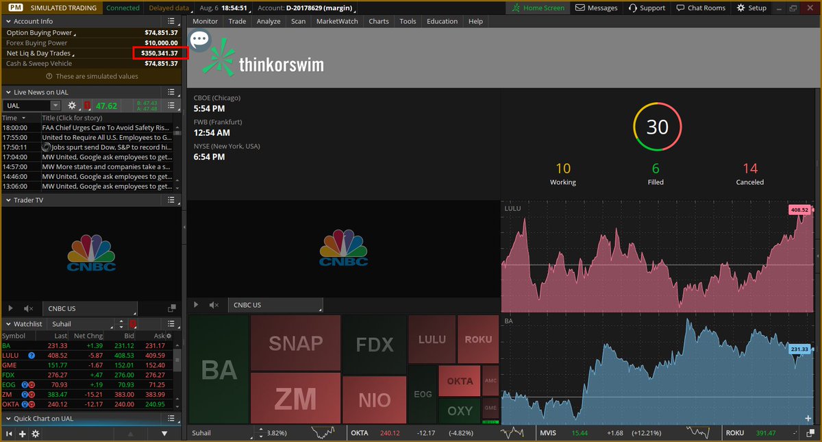Open the UAL symbol dropdown arrow
Image resolution: width=822 pixels, height=442 pixels.
coord(55,106)
